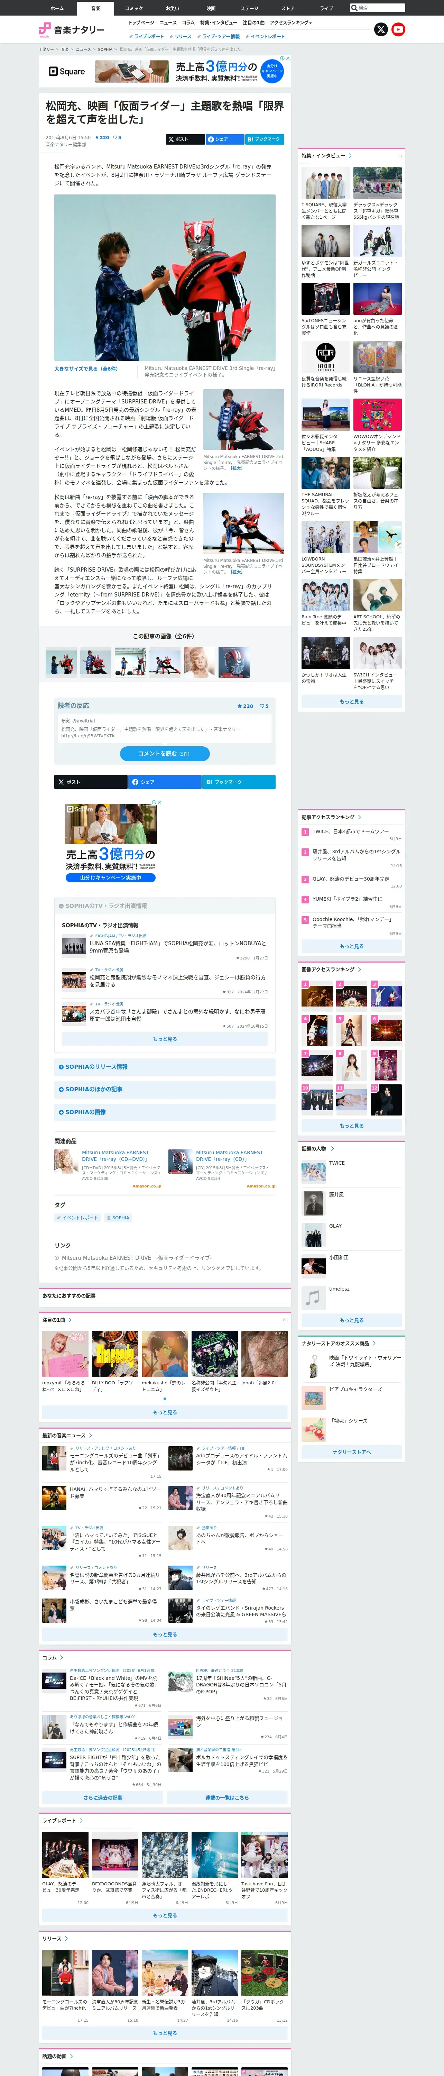Click the 音楽ナタリー logo
The image size is (444, 2076).
tap(72, 30)
